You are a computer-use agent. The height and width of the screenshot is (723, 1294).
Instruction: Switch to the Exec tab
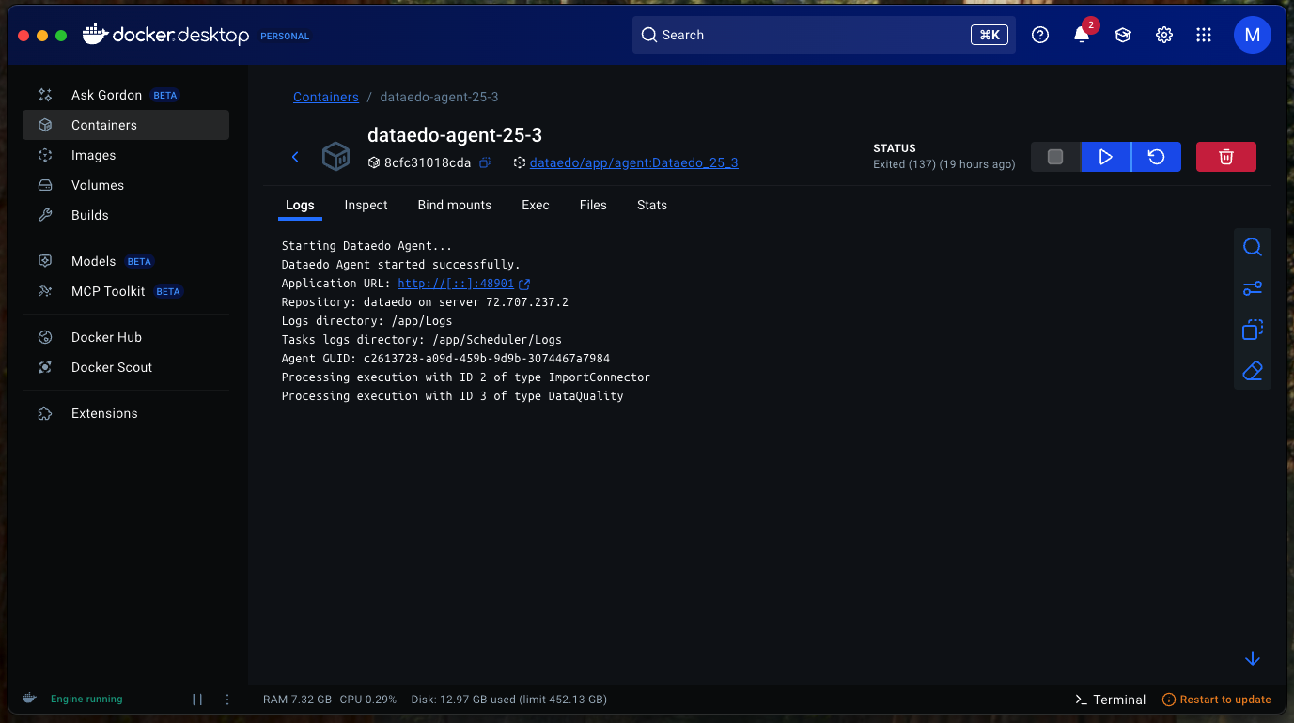pos(536,205)
